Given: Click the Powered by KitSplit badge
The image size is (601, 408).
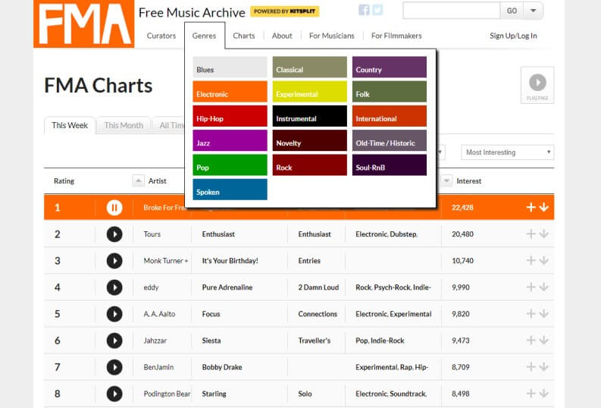Looking at the screenshot, I should pyautogui.click(x=285, y=11).
